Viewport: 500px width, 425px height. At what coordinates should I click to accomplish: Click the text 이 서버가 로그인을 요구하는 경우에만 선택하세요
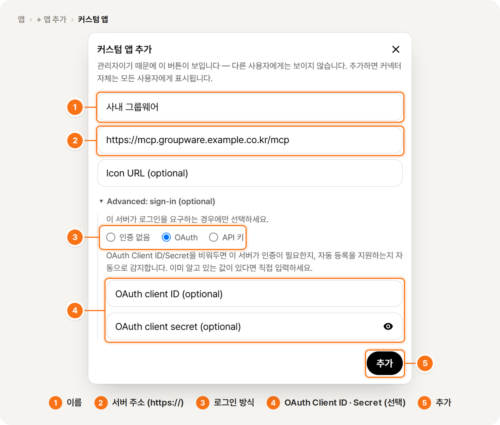pyautogui.click(x=187, y=219)
